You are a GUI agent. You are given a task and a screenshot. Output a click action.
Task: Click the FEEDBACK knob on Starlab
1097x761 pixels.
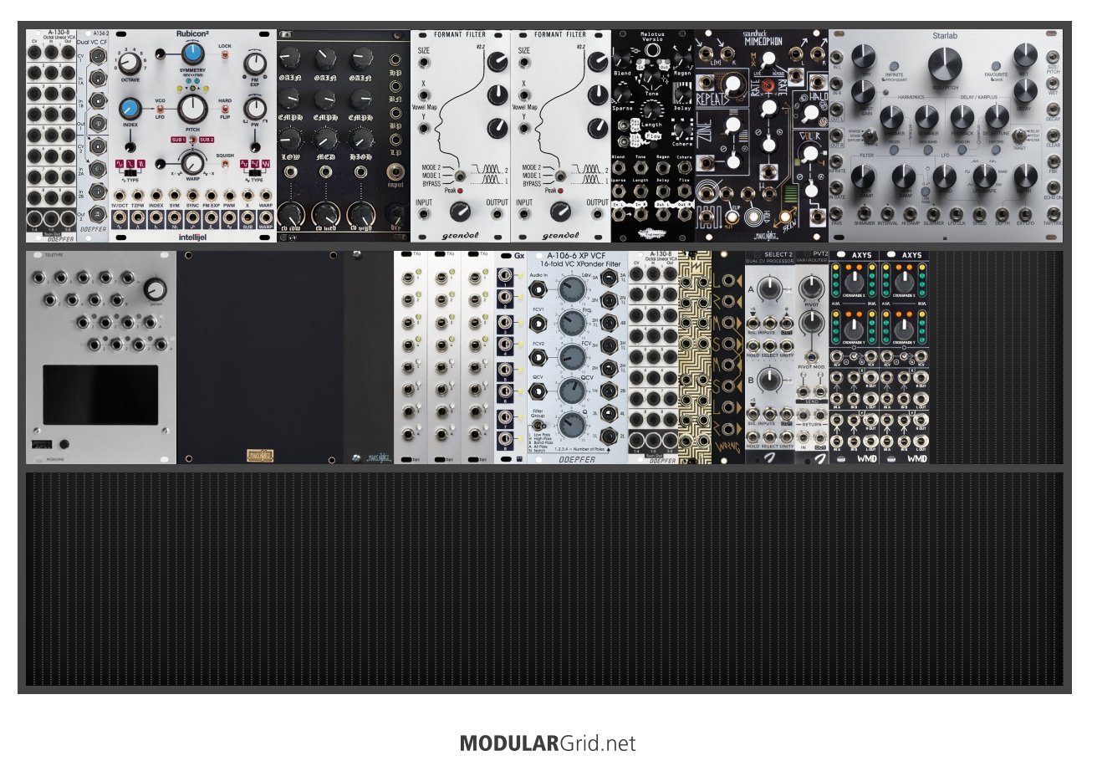click(963, 116)
